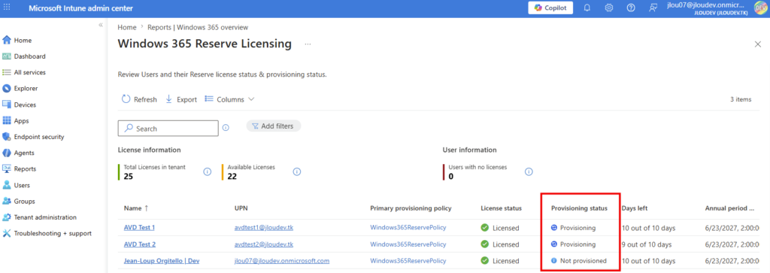The height and width of the screenshot is (273, 770).
Task: Click Licensed status in AVD Test 2 row
Action: point(499,244)
